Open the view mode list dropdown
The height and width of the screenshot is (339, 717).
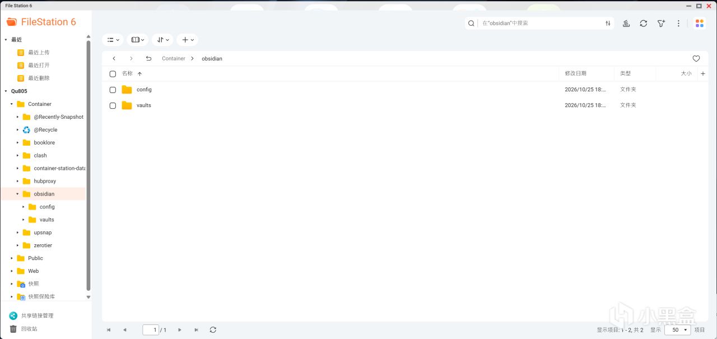coord(113,40)
